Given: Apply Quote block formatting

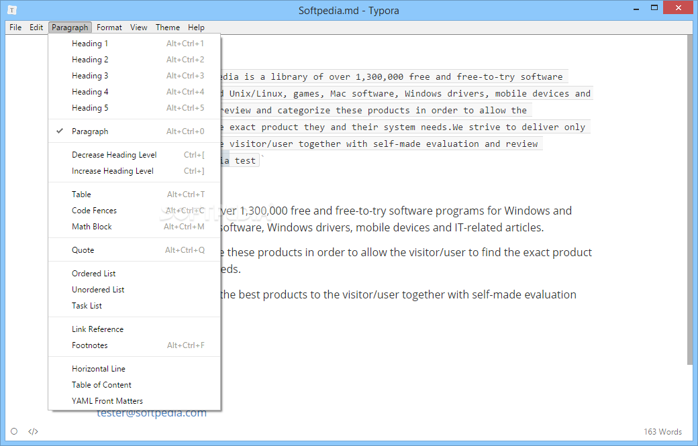Looking at the screenshot, I should [134, 250].
